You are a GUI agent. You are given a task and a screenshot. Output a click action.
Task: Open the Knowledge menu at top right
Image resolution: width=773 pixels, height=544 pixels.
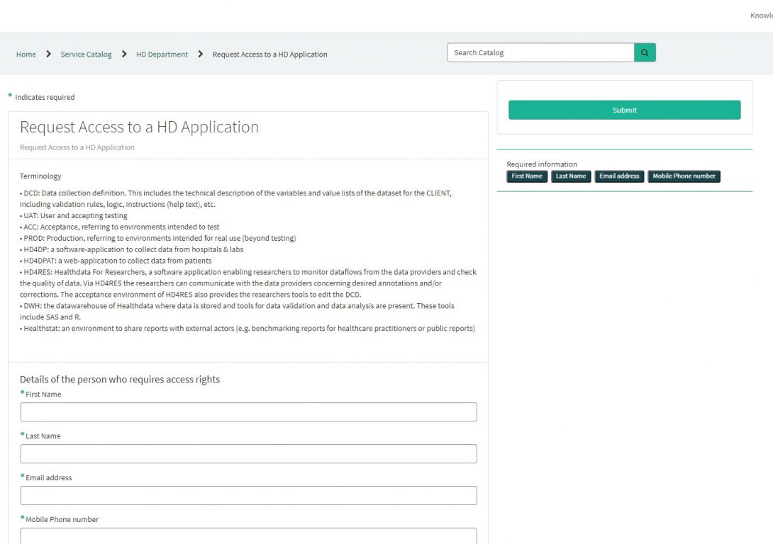coord(761,16)
